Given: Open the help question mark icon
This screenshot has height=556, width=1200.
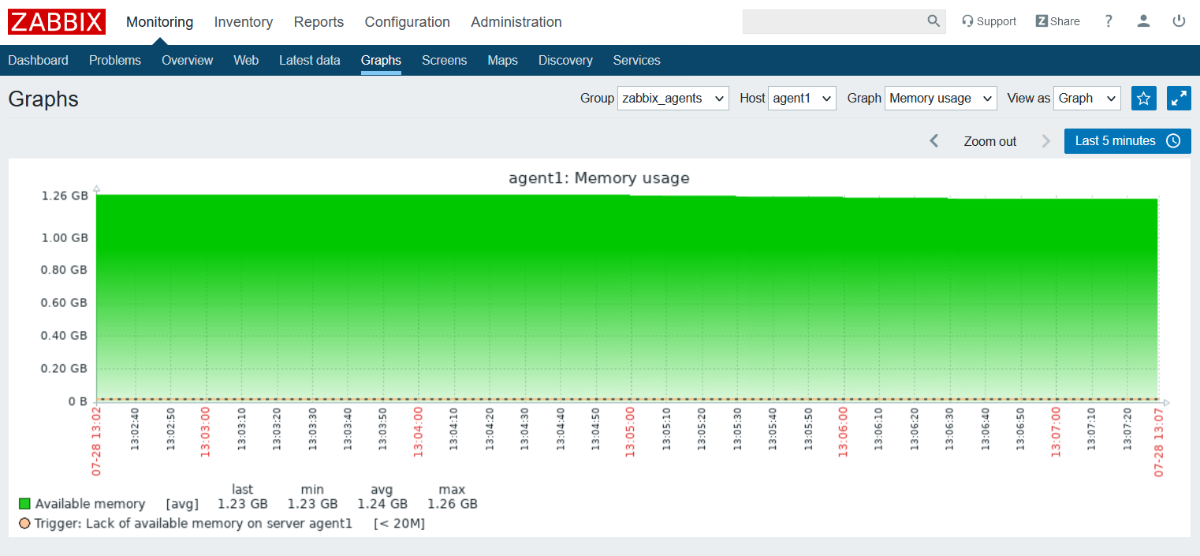Looking at the screenshot, I should click(x=1108, y=21).
